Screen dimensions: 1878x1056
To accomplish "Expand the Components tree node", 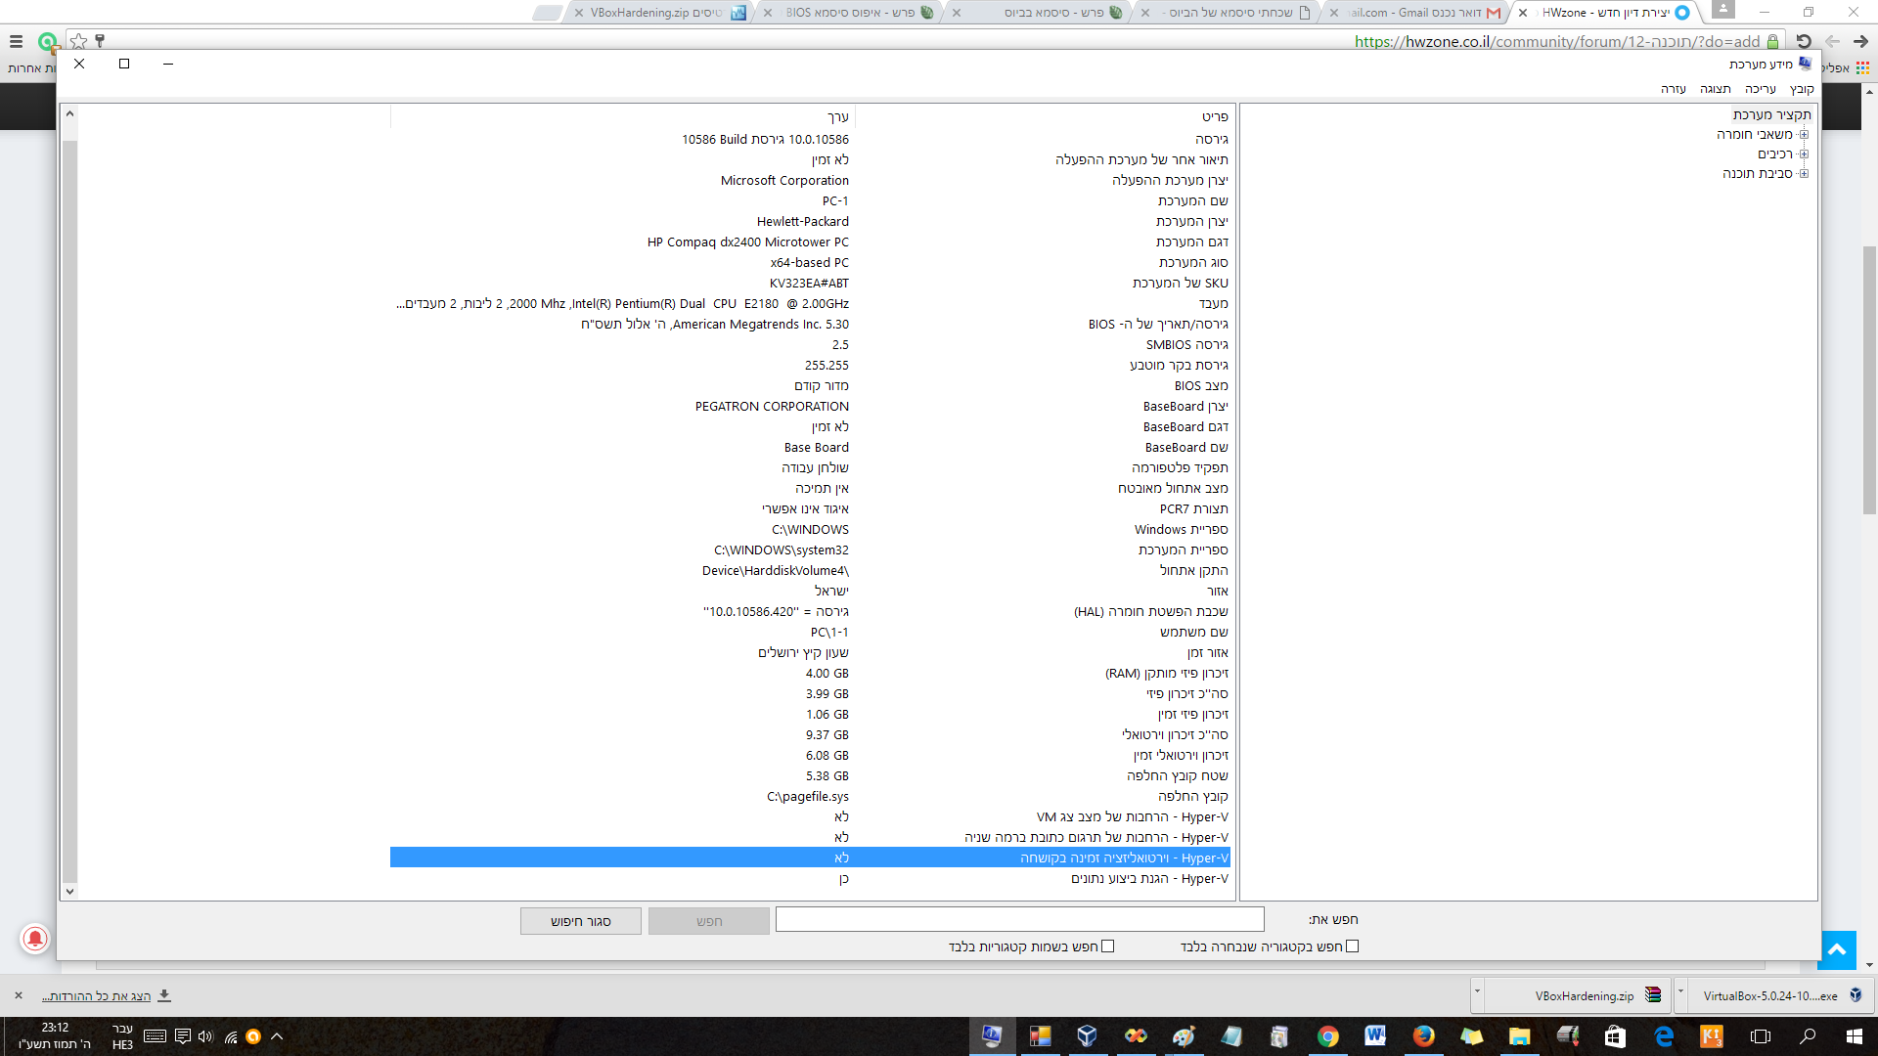I will 1804,154.
